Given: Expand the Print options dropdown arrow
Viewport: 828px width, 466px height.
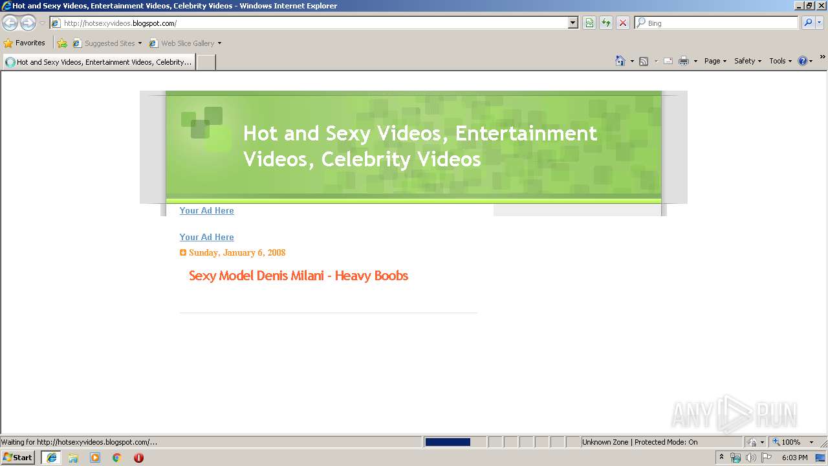Looking at the screenshot, I should click(695, 61).
